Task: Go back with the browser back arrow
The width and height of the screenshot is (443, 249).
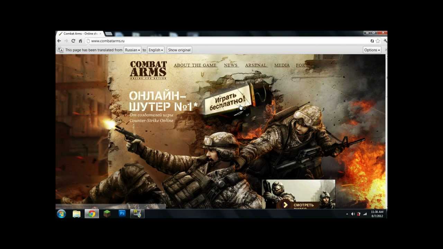Action: (59, 41)
